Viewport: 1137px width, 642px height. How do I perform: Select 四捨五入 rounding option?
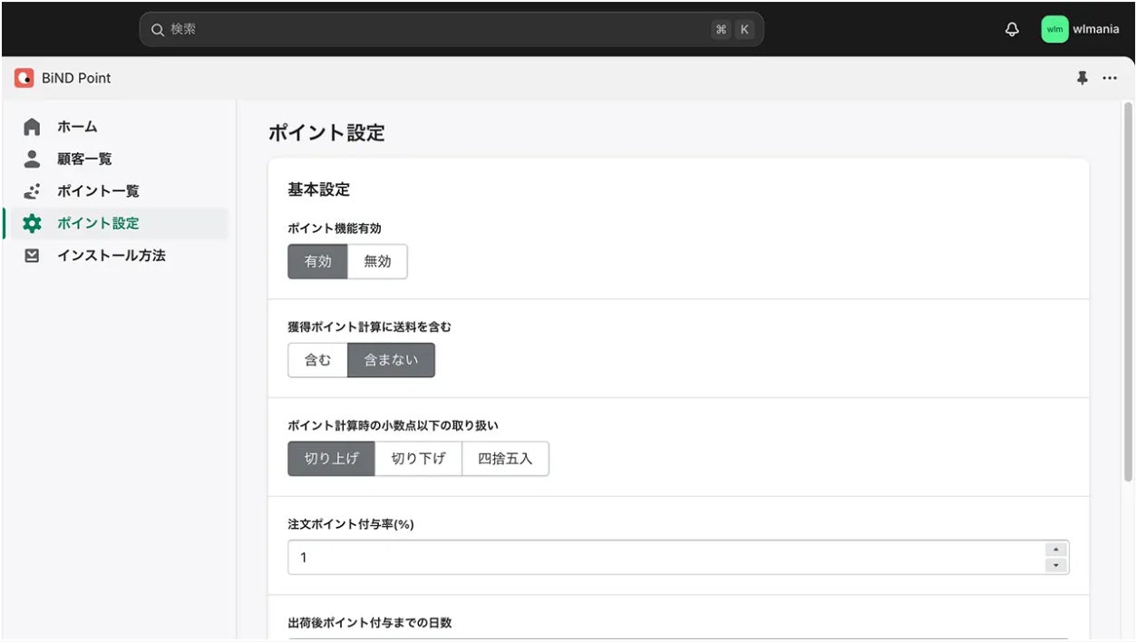[506, 459]
